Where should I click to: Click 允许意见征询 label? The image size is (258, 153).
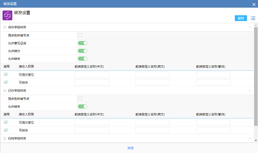click(17, 43)
